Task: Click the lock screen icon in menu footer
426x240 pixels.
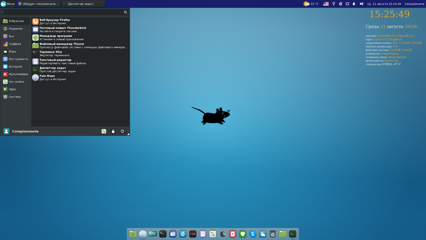Action: click(113, 131)
